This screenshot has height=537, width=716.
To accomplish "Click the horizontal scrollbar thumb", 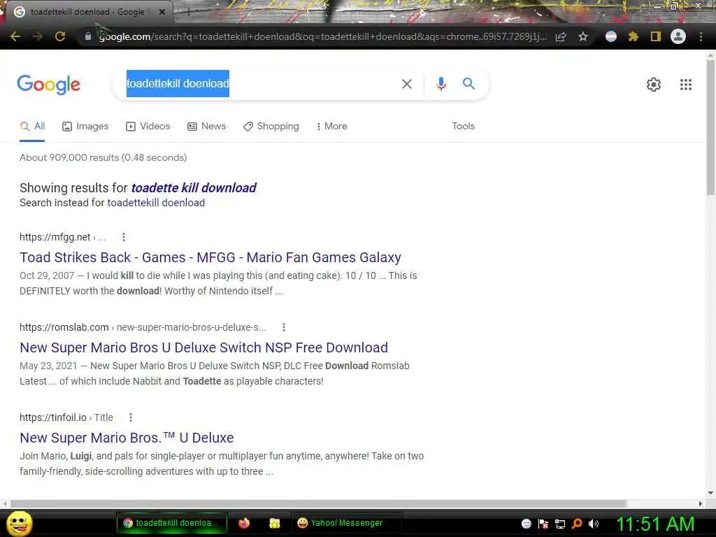I will (318, 503).
